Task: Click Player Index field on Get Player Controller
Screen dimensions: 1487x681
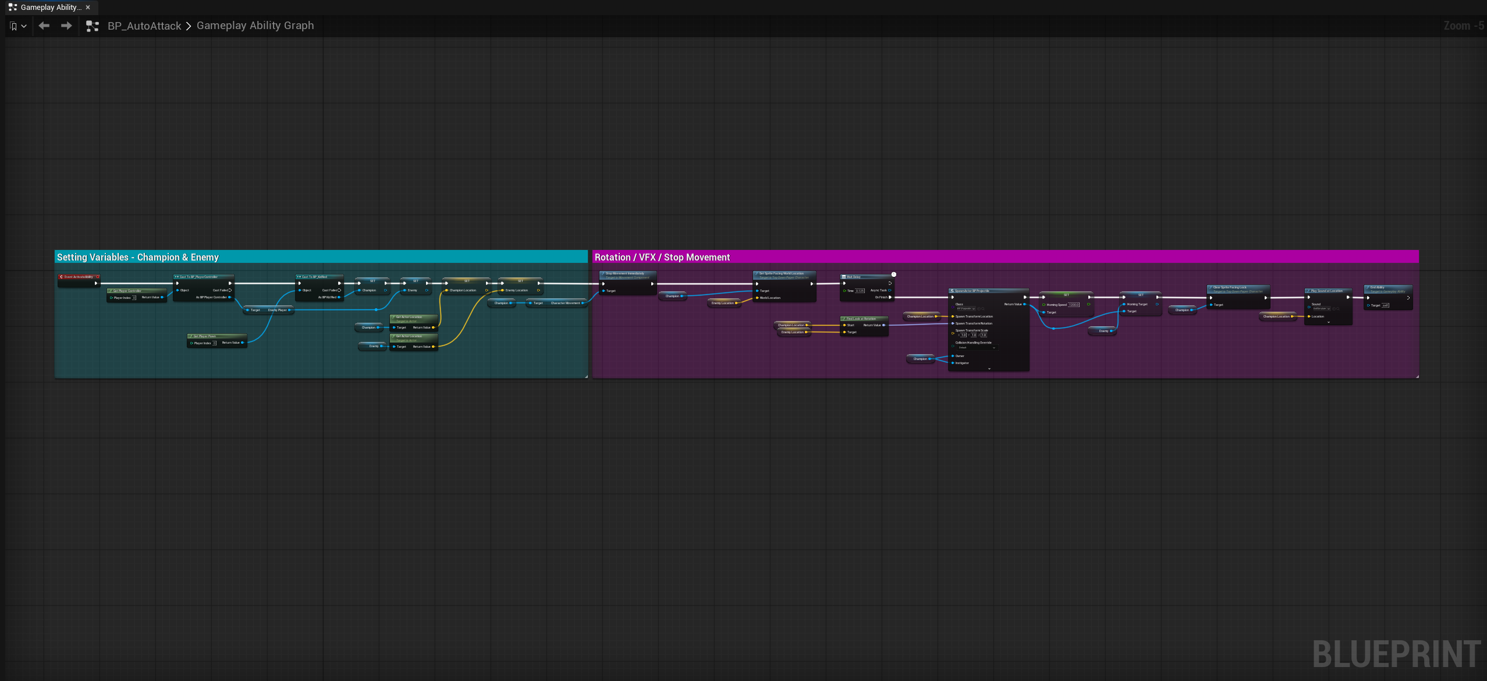Action: click(134, 298)
